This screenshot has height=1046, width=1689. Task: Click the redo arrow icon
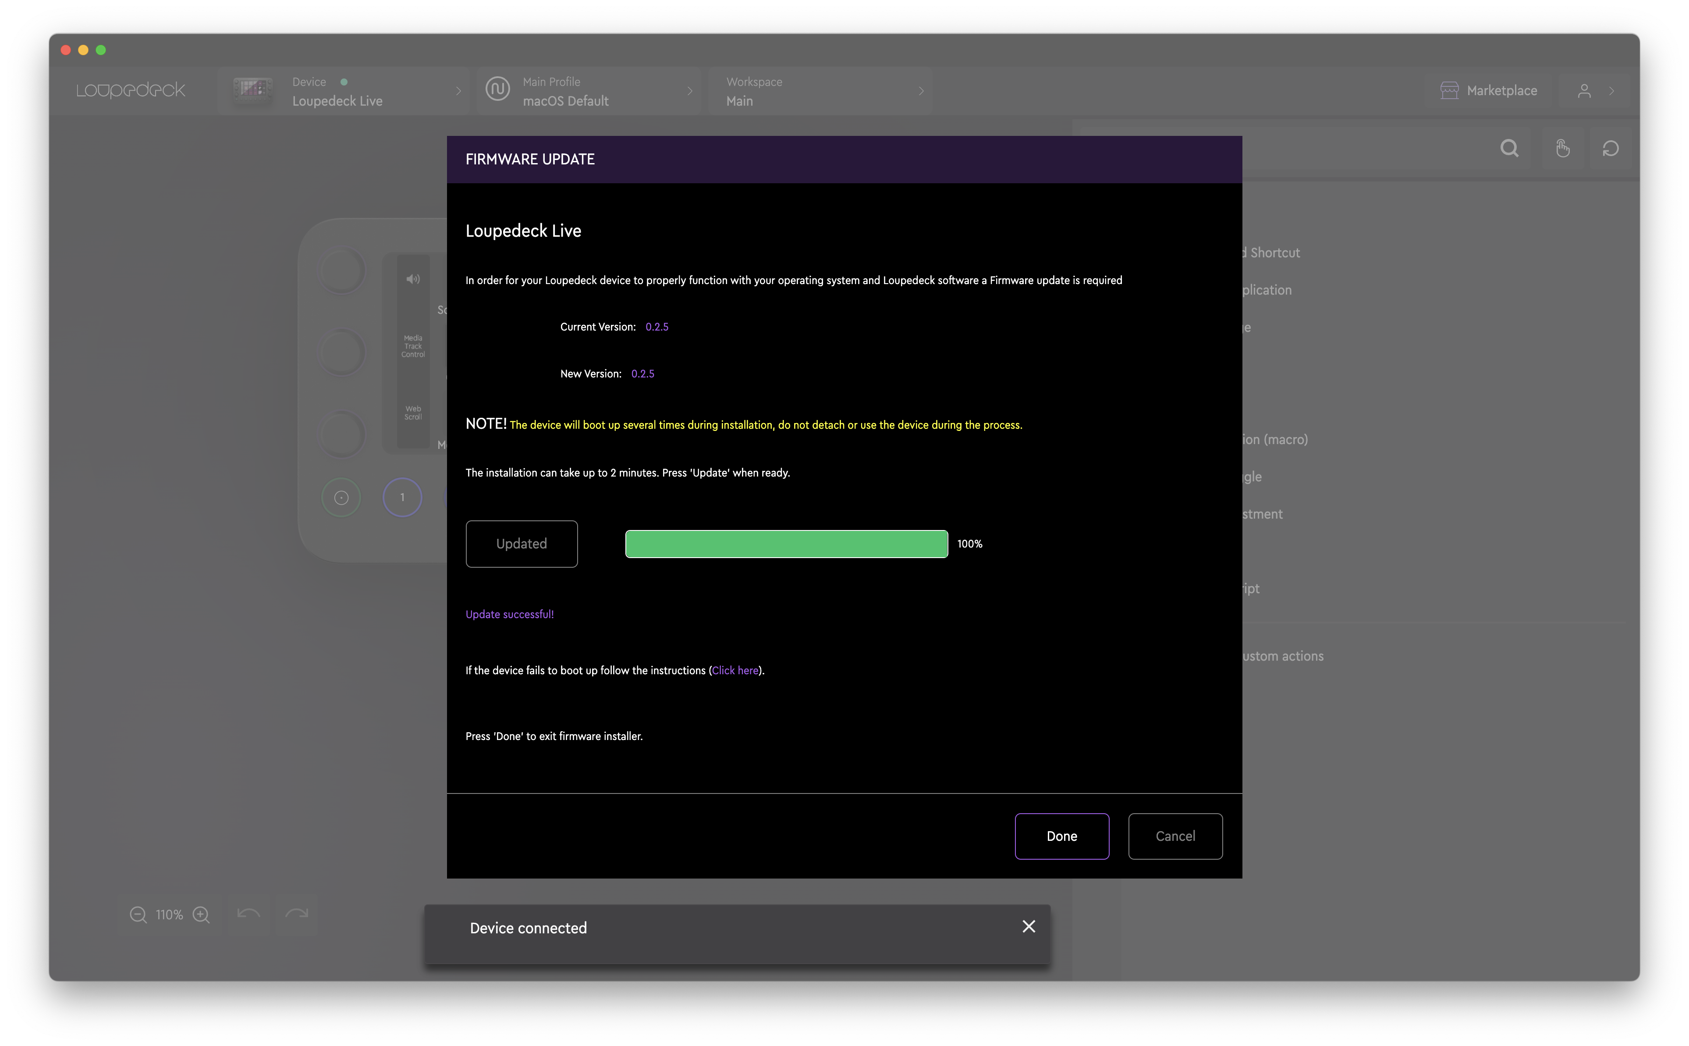[x=297, y=914]
